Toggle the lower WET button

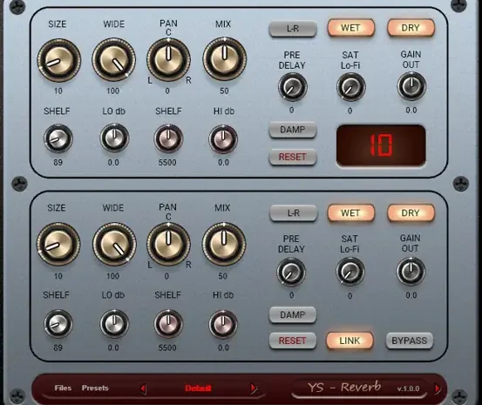coord(350,213)
